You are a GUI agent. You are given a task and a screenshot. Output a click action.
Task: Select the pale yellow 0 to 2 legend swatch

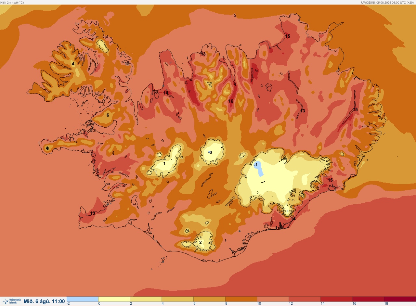point(114,299)
